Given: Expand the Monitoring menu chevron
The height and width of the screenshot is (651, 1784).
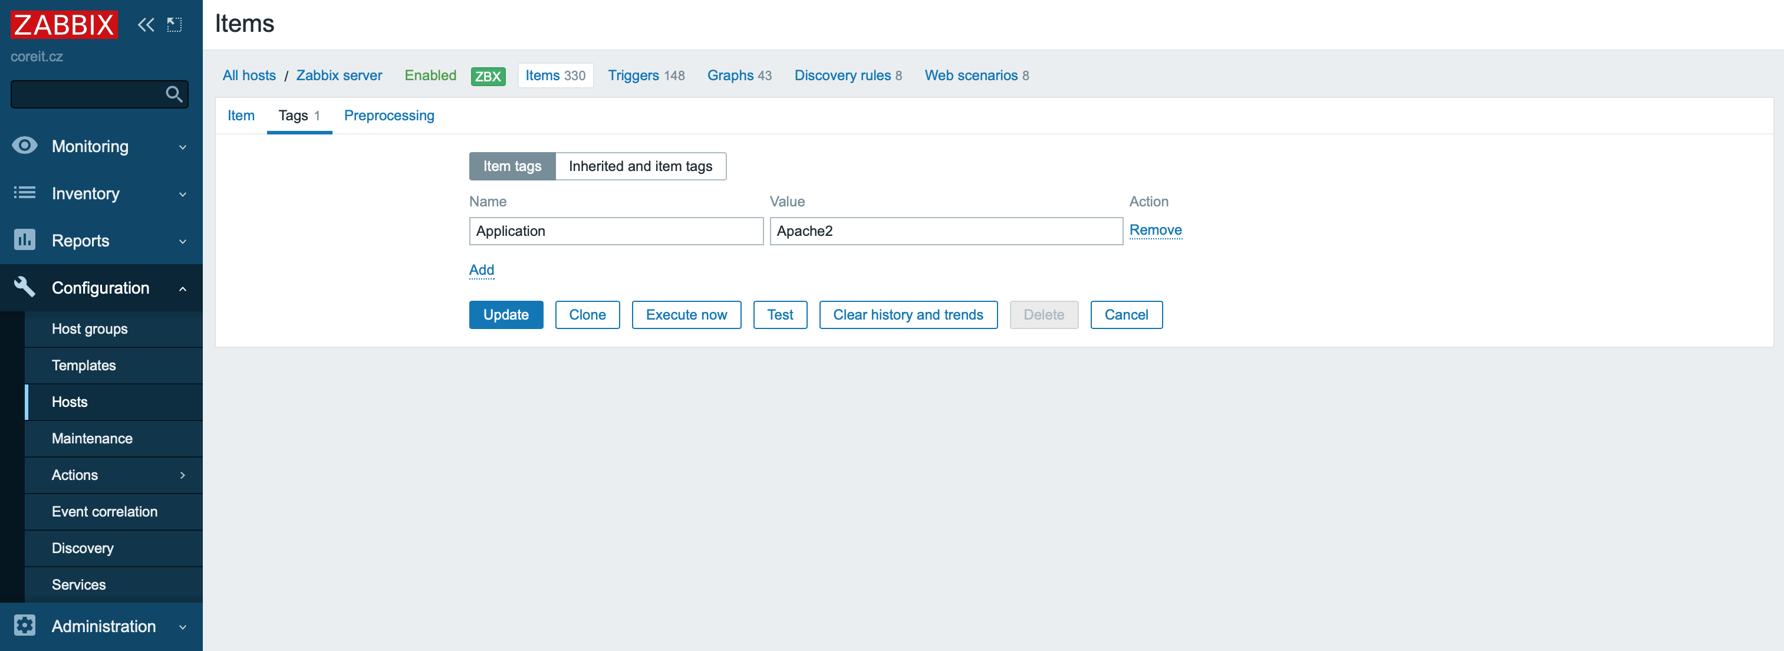Looking at the screenshot, I should (183, 147).
